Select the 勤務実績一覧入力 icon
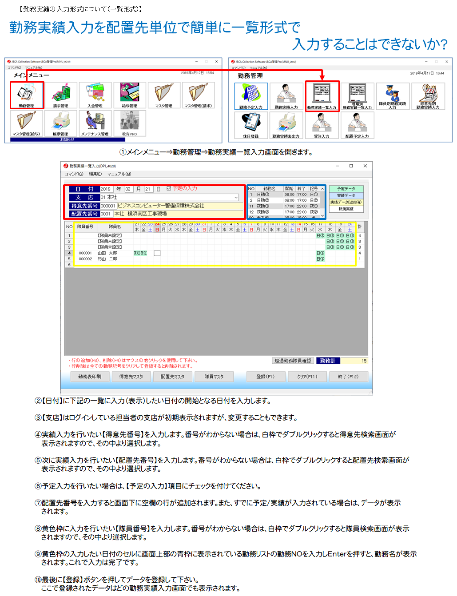Screen dimensions: 457x596 tap(322, 95)
